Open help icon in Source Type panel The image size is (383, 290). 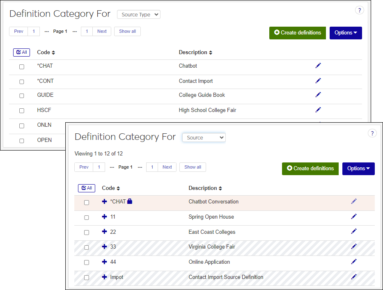(359, 10)
